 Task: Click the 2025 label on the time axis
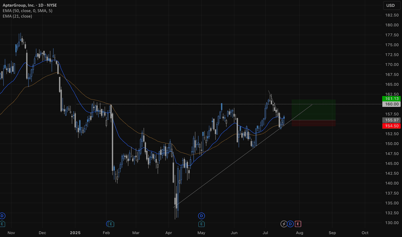75,233
